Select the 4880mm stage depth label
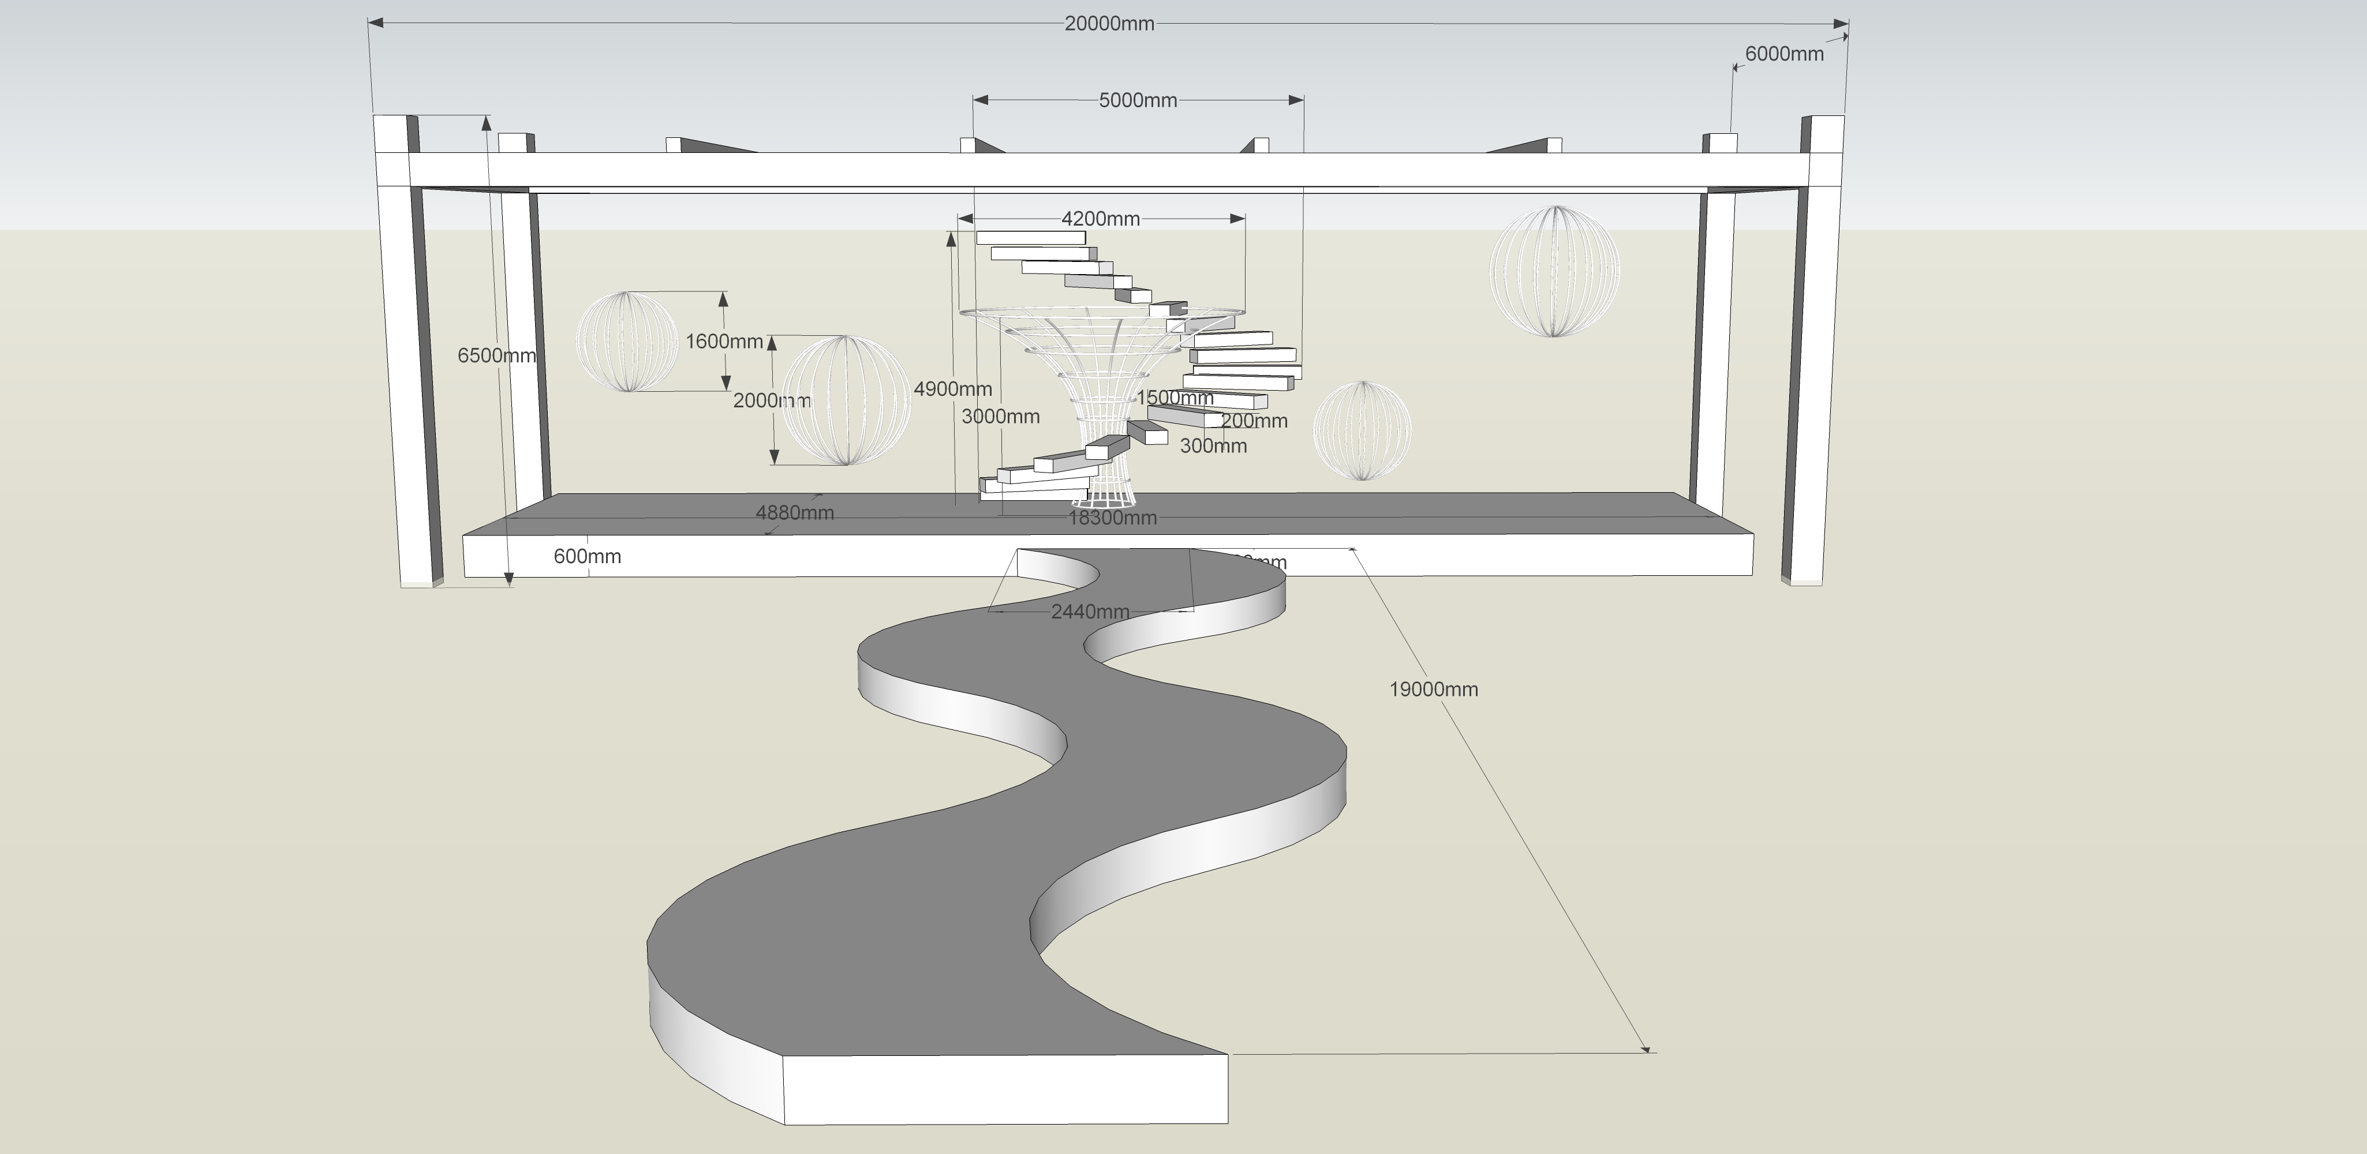Viewport: 2367px width, 1154px height. point(795,513)
